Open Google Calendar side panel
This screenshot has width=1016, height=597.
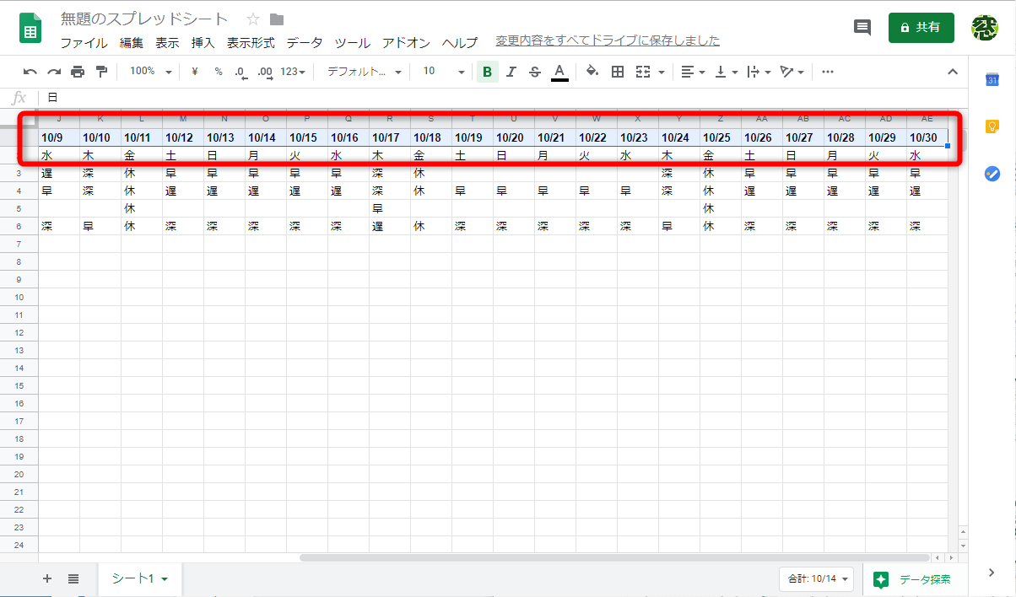click(x=992, y=80)
